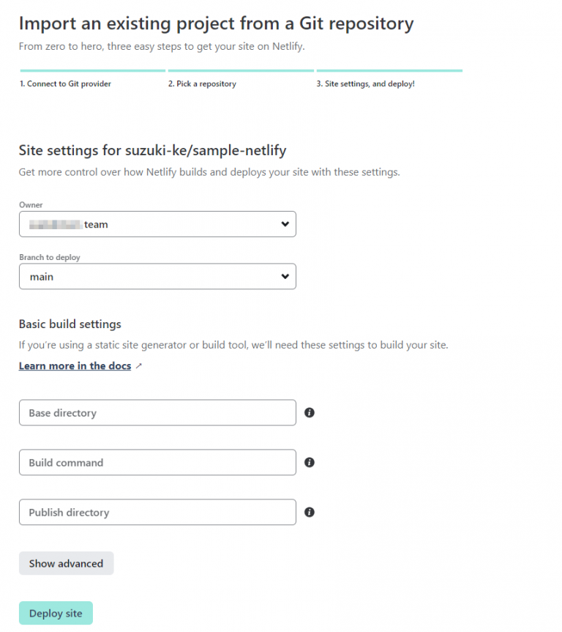Click the chevron arrow on Branch dropdown
Viewport: 562px width, 632px height.
285,276
